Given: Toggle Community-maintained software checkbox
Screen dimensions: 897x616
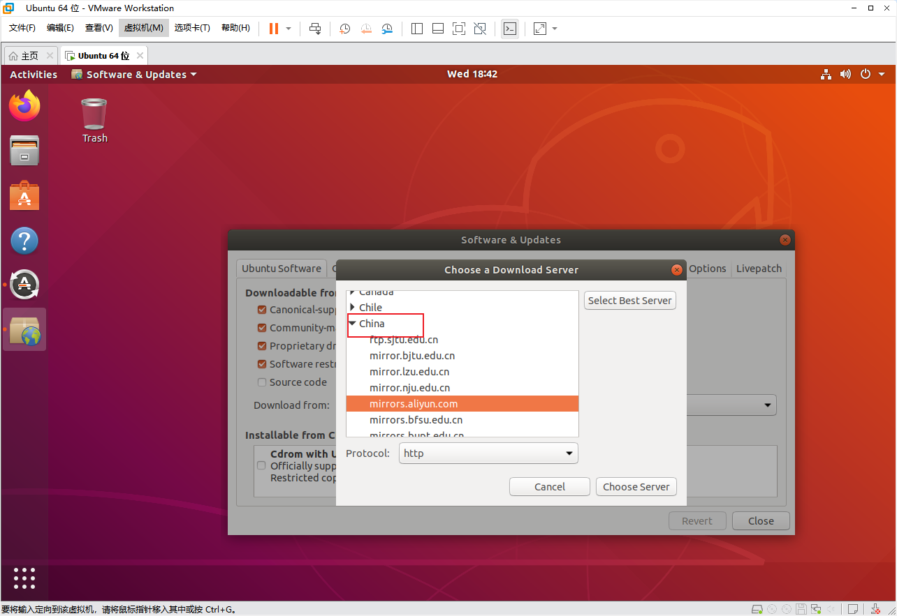Looking at the screenshot, I should coord(262,328).
